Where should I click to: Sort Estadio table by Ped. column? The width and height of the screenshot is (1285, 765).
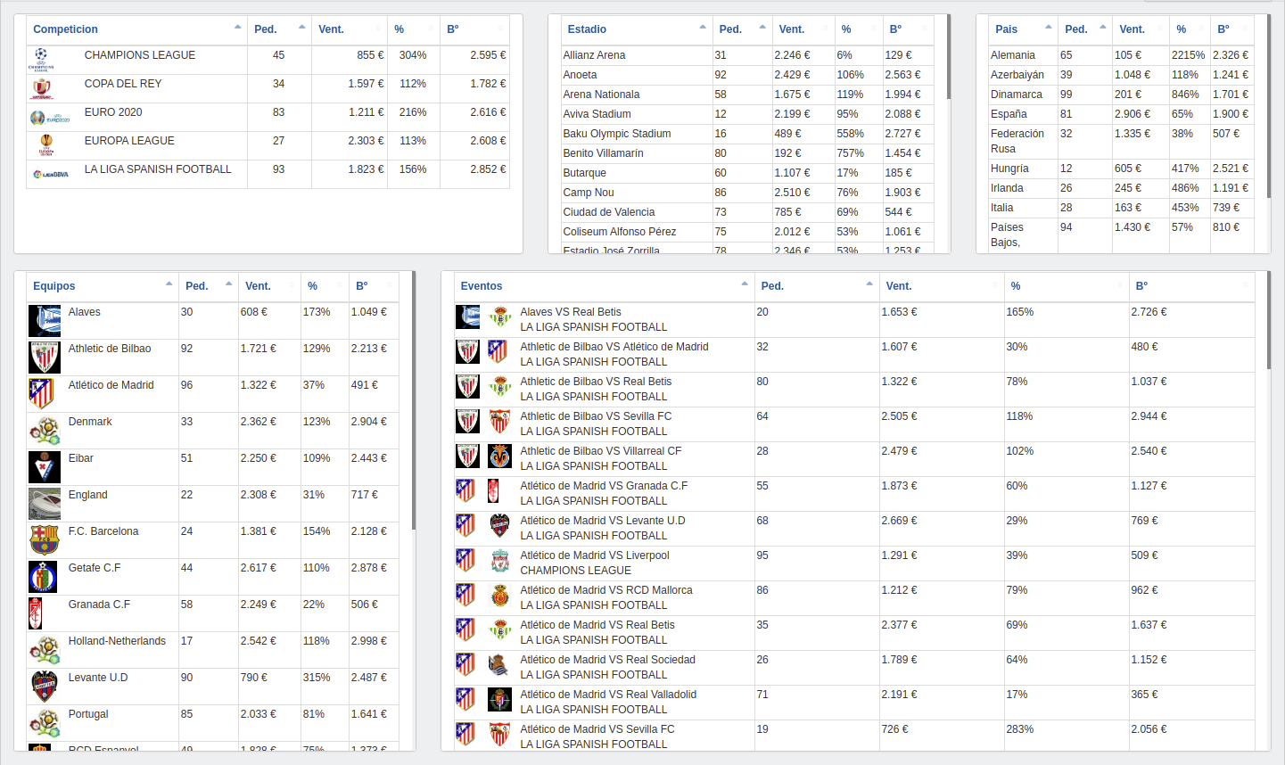(x=742, y=29)
